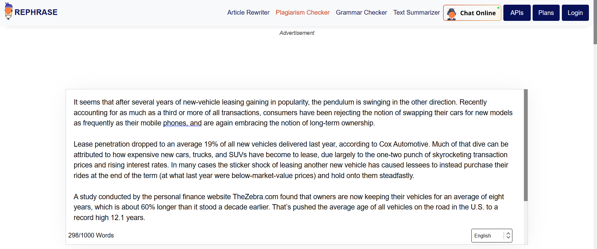The width and height of the screenshot is (597, 249).
Task: Click the chat agent avatar icon
Action: point(451,14)
